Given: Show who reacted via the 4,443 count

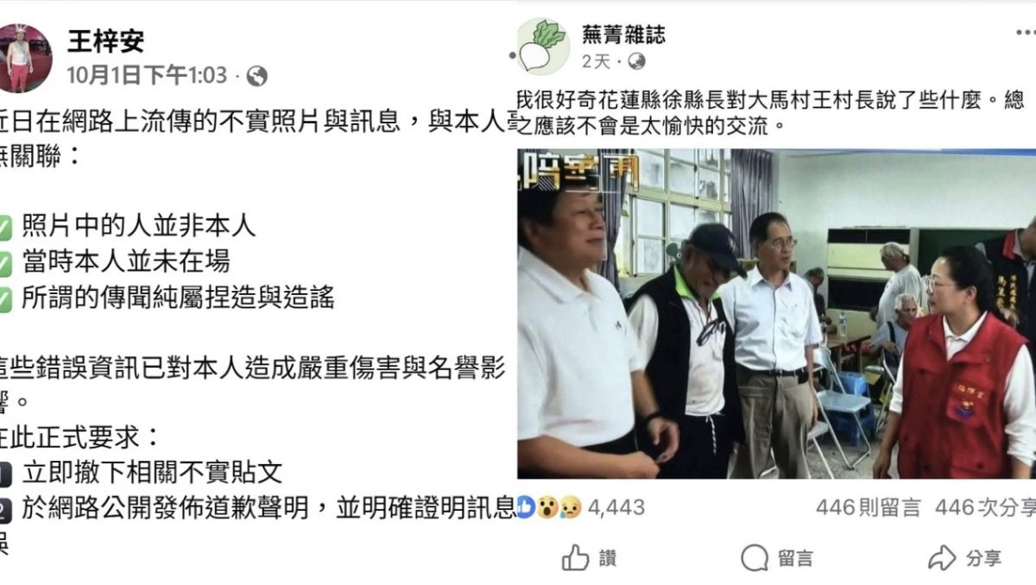Looking at the screenshot, I should click(616, 507).
